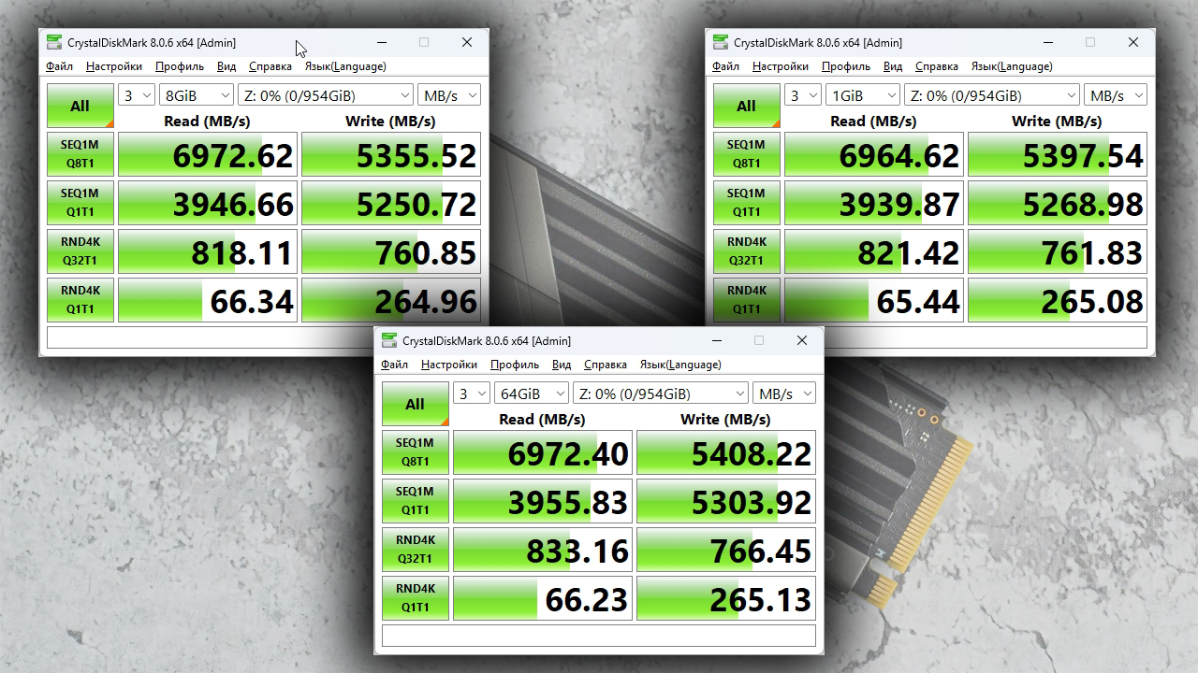Start RND4K Q1T1 test in 1GiB window
The height and width of the screenshot is (673, 1198).
pos(747,300)
